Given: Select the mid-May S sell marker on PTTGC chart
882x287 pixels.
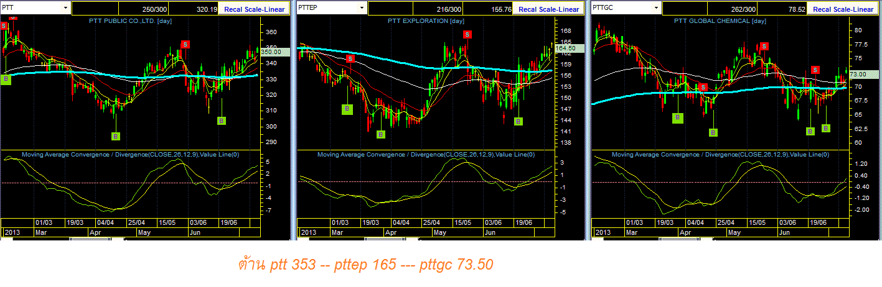Looking at the screenshot, I should (x=764, y=45).
